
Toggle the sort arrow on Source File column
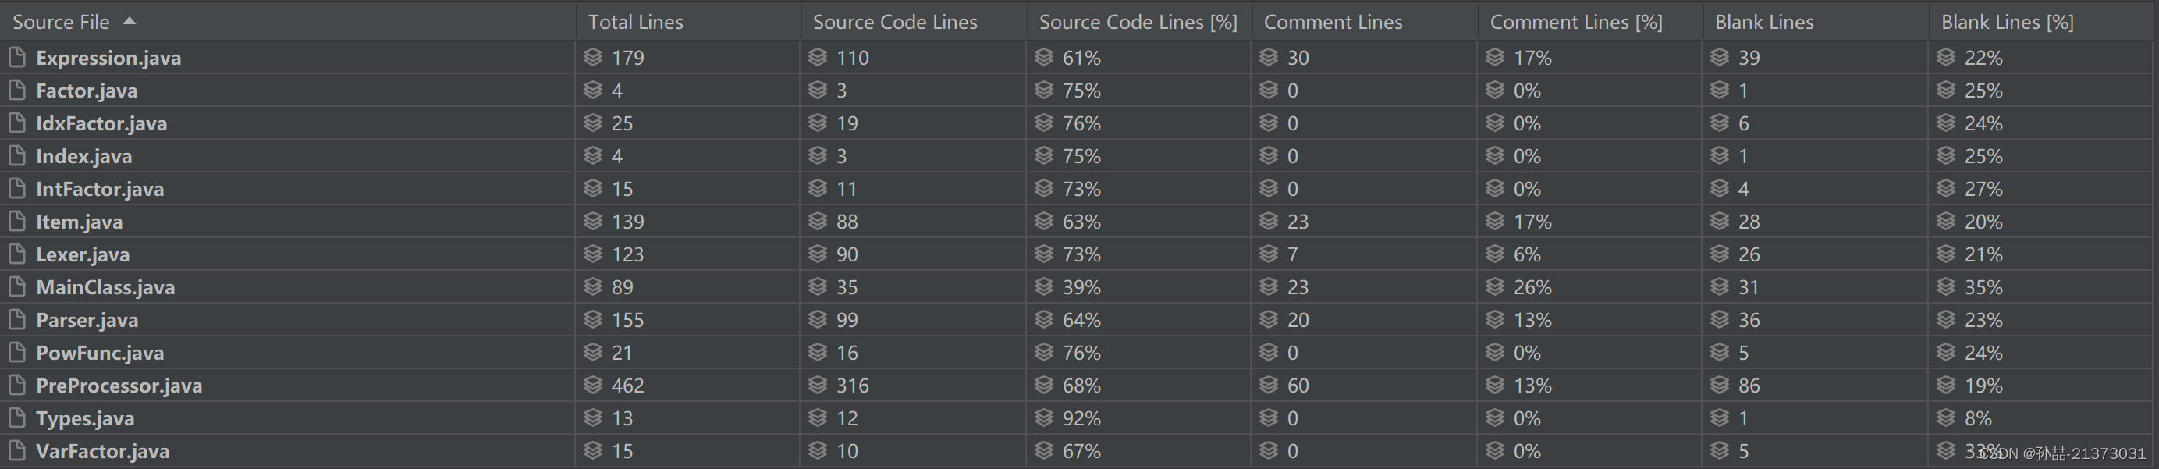(x=130, y=21)
